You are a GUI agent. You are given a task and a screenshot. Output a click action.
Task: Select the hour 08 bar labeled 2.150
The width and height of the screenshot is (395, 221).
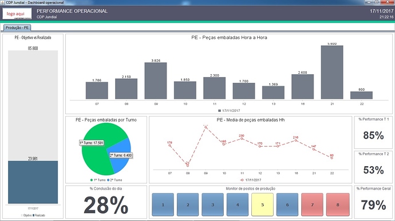[126, 89]
